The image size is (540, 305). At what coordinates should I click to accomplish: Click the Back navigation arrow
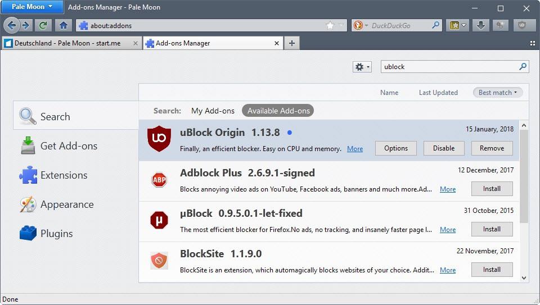pos(12,25)
